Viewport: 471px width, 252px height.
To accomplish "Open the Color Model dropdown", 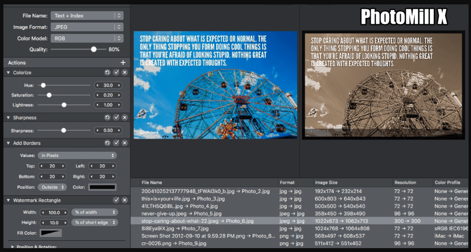I will 87,38.
